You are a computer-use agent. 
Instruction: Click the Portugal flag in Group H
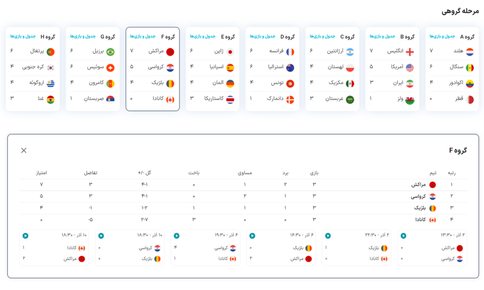[x=50, y=51]
